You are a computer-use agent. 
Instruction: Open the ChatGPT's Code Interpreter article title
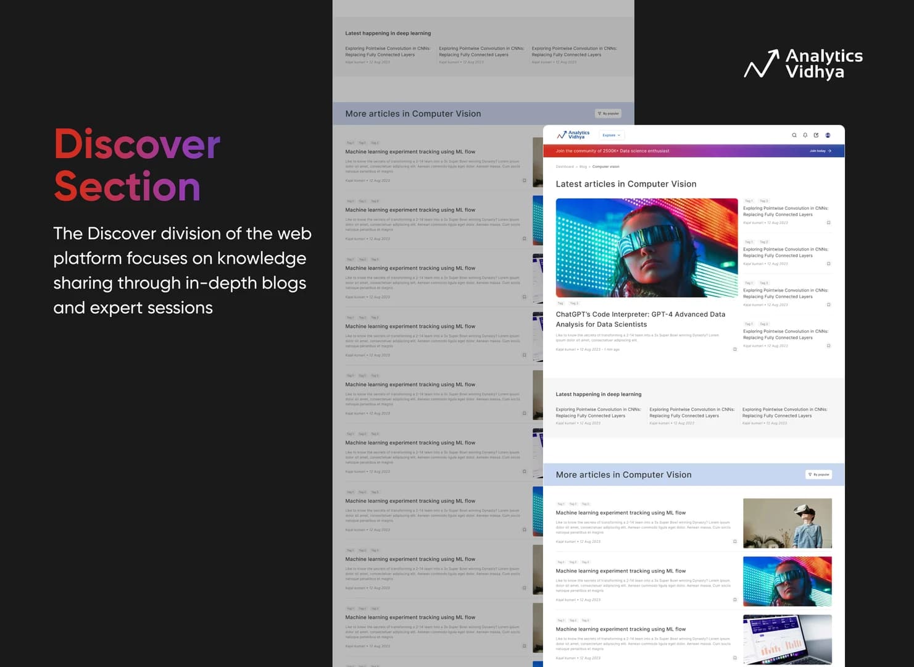point(641,319)
